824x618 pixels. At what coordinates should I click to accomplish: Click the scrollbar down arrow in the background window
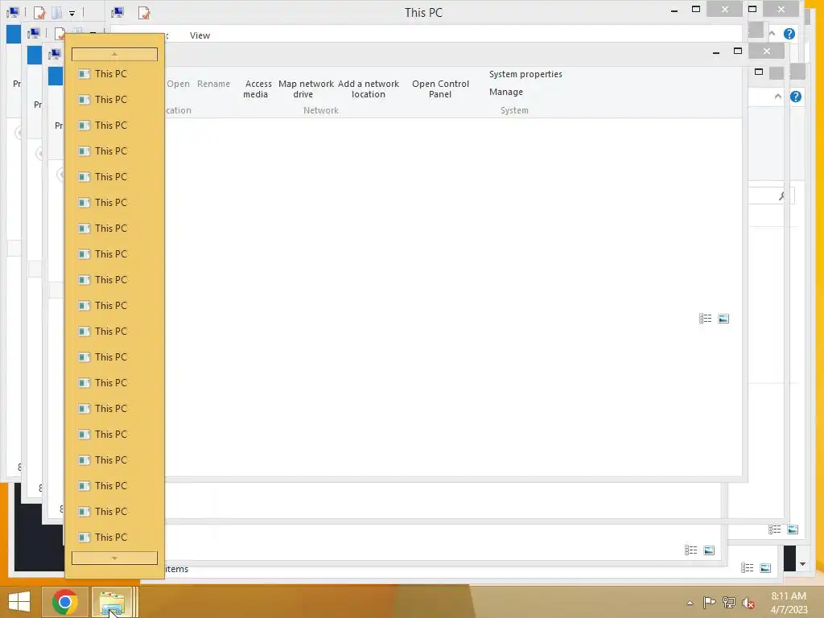click(802, 564)
